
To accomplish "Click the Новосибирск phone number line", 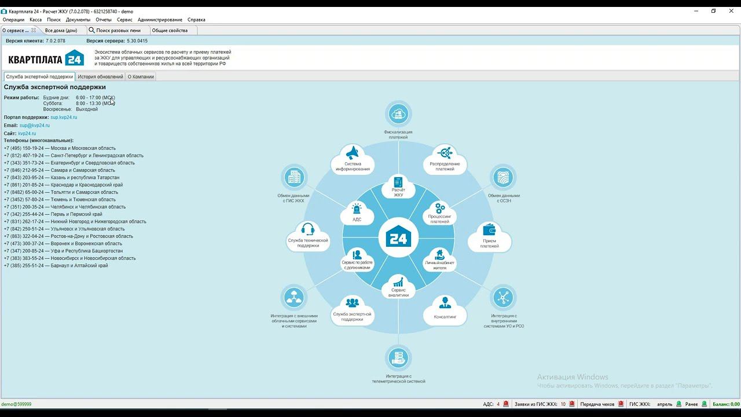I will pyautogui.click(x=69, y=258).
